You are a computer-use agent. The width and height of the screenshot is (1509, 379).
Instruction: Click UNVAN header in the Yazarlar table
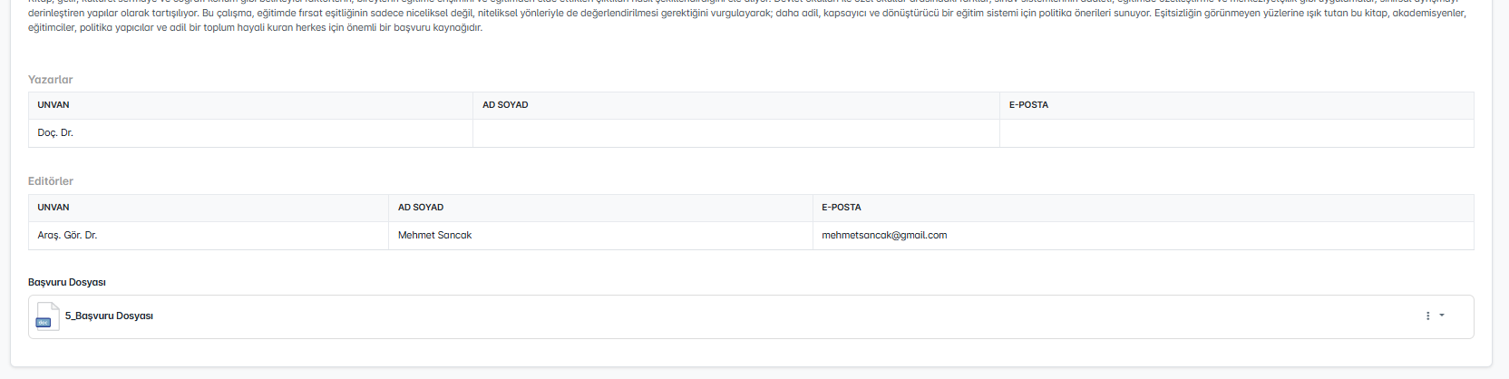54,105
